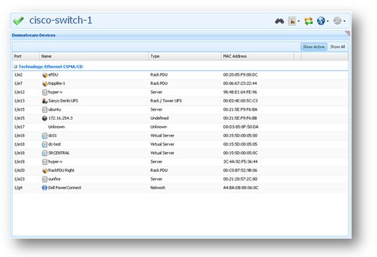Image resolution: width=377 pixels, height=257 pixels.
Task: Click the Downstream Devices panel header
Action: (34, 36)
